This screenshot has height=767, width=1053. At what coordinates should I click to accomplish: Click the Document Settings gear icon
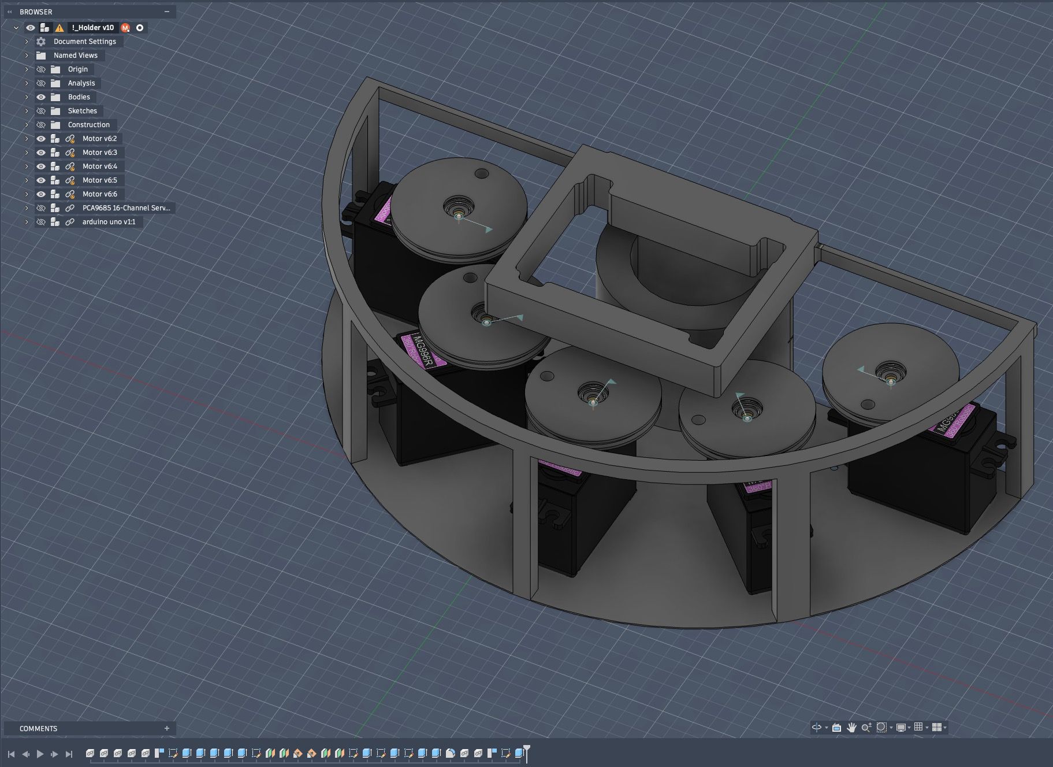coord(41,42)
